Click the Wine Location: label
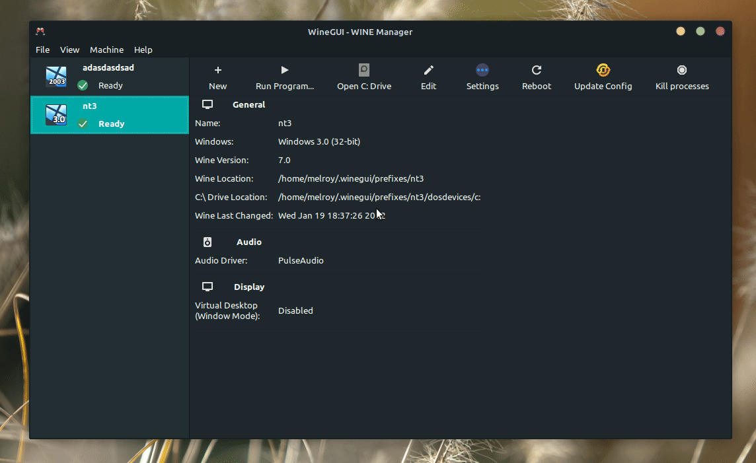Screen dimensions: 756x463 coord(224,178)
